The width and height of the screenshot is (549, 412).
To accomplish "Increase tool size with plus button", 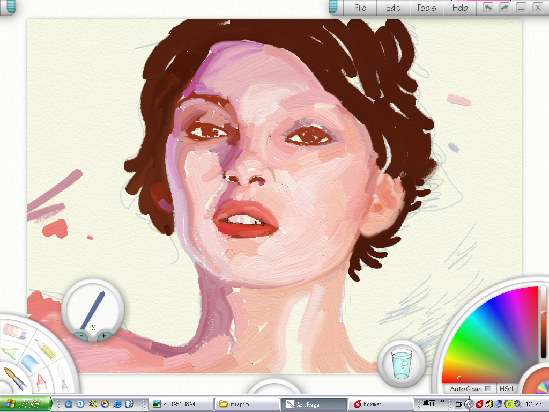I will pos(103,336).
